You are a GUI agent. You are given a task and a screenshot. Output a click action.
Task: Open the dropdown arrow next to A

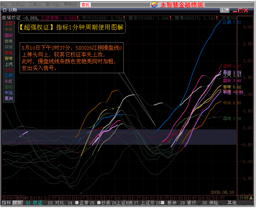point(227,11)
